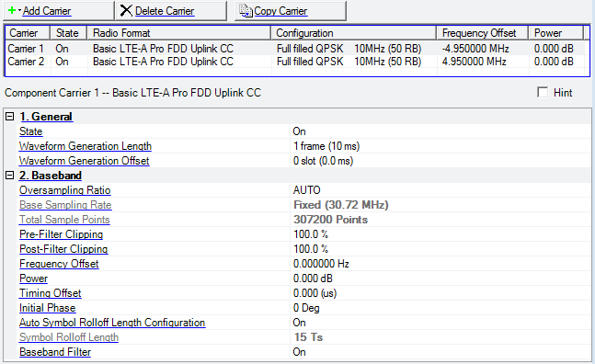Enable the Hint checkbox
This screenshot has height=364, width=595.
[543, 92]
